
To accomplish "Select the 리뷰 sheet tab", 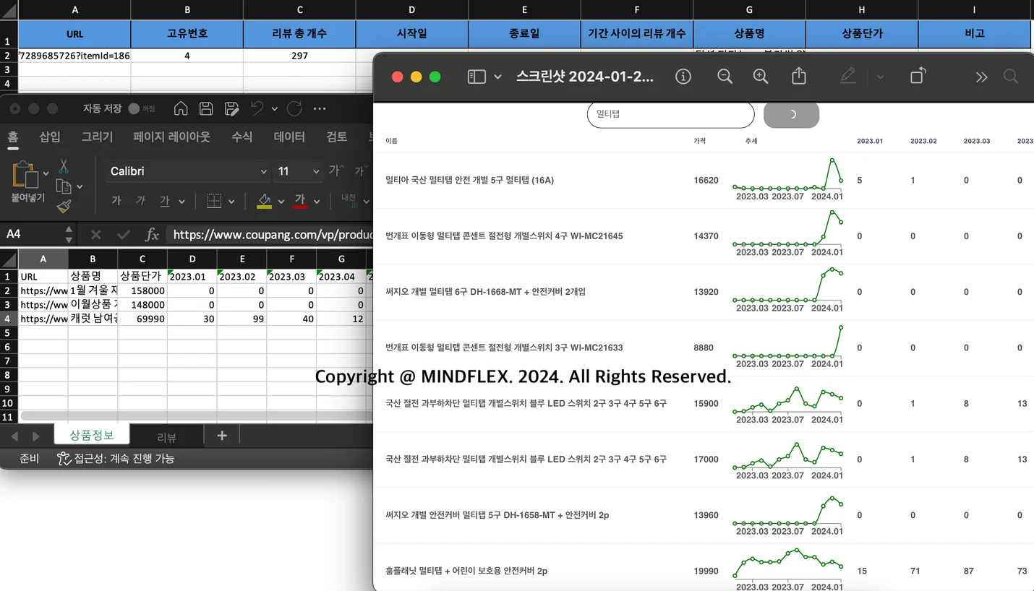I will tap(167, 436).
